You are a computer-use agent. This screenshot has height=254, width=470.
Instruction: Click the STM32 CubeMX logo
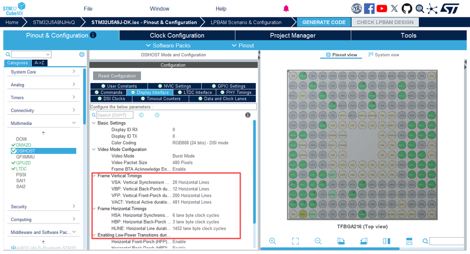pyautogui.click(x=14, y=8)
